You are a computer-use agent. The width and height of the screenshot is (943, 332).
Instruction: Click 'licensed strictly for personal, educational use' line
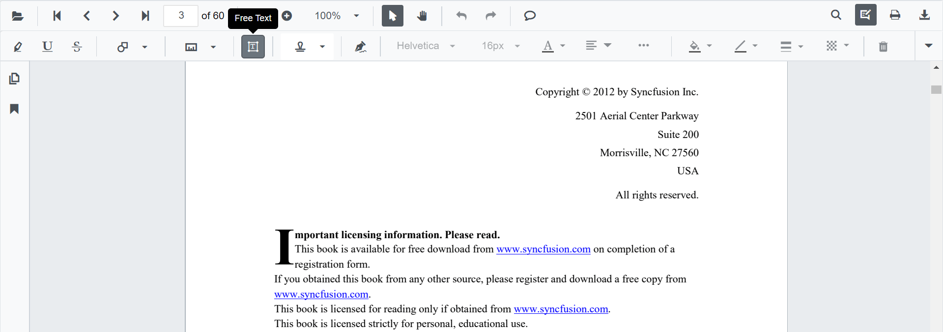pos(401,324)
